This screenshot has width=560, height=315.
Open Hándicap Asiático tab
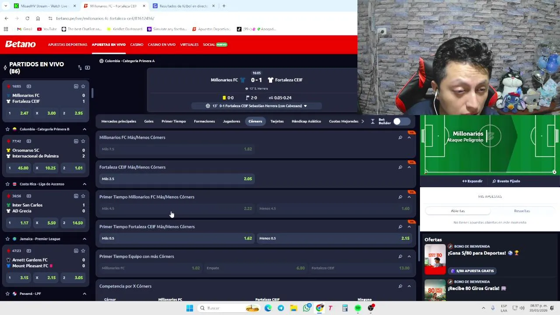(x=306, y=121)
